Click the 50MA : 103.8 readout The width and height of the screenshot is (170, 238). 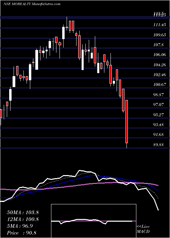pos(23,213)
